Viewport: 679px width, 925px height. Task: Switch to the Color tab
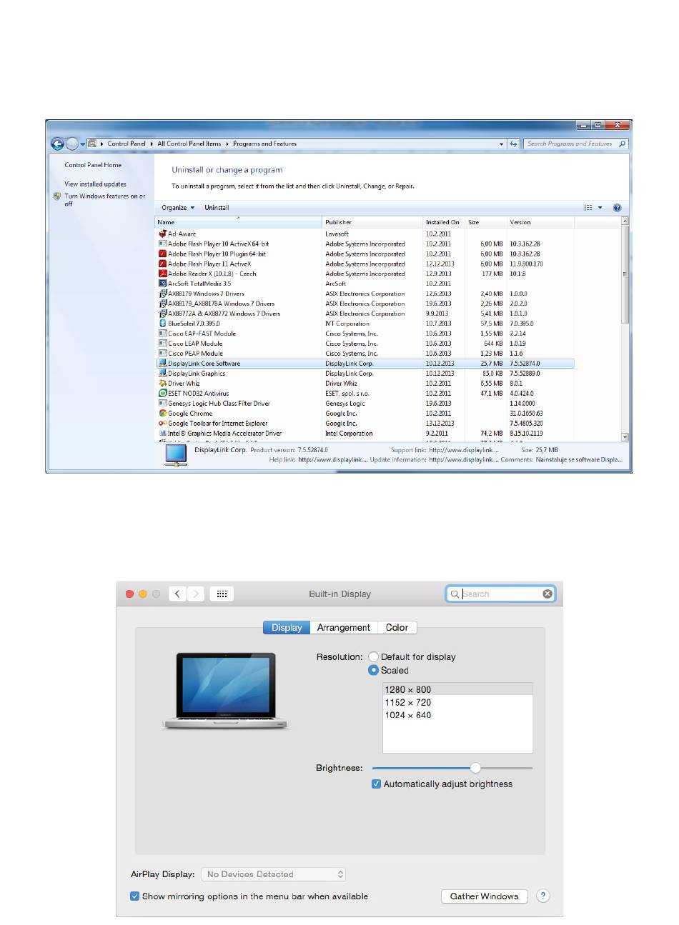point(397,628)
